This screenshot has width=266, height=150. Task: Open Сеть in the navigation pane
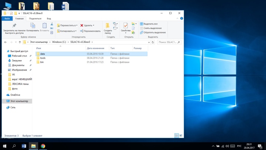tap(11, 107)
